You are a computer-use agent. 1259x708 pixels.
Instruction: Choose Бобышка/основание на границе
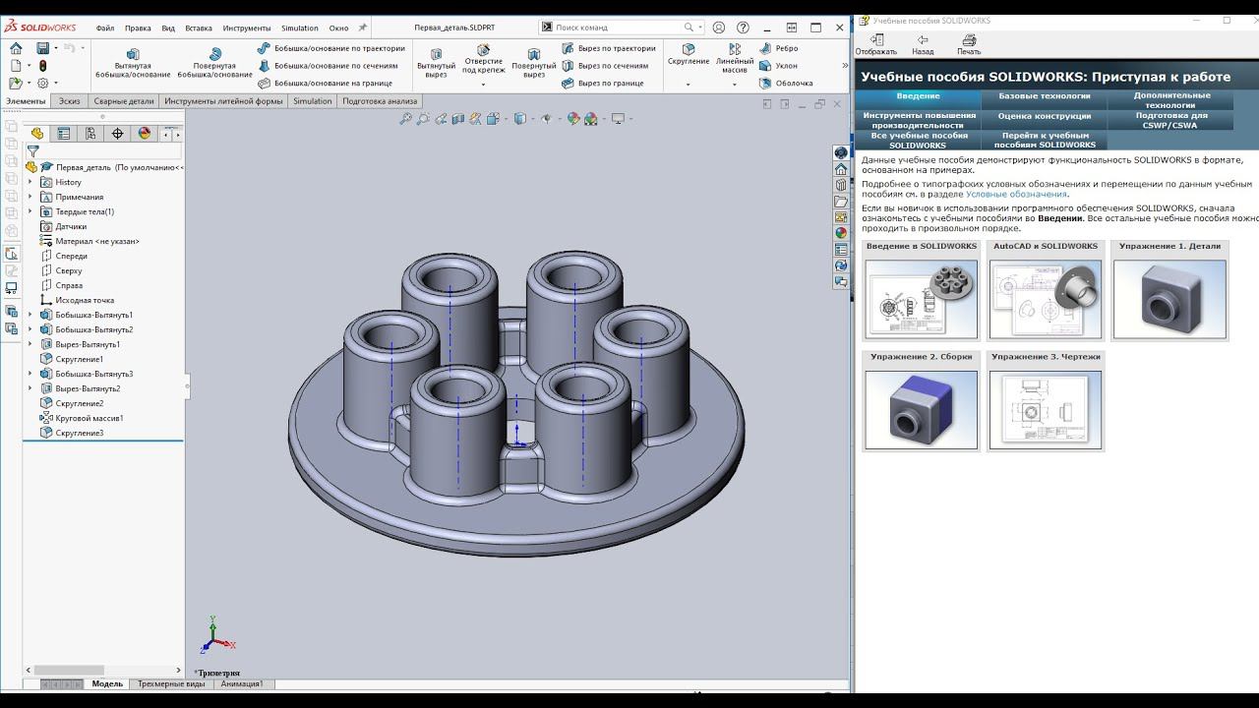325,84
